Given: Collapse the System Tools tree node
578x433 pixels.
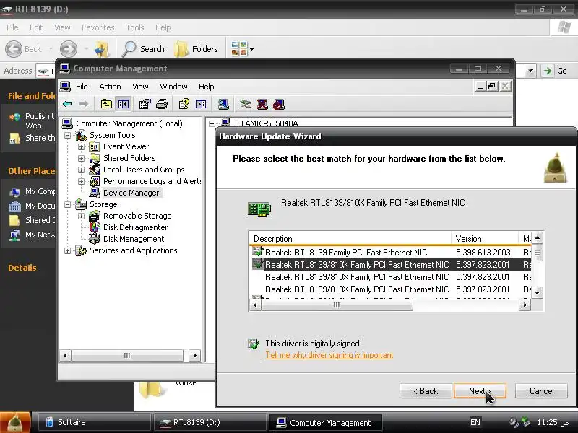Looking at the screenshot, I should 67,135.
